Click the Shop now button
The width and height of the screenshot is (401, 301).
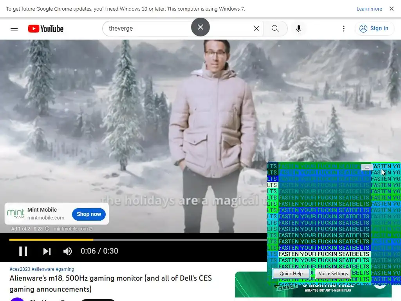89,214
